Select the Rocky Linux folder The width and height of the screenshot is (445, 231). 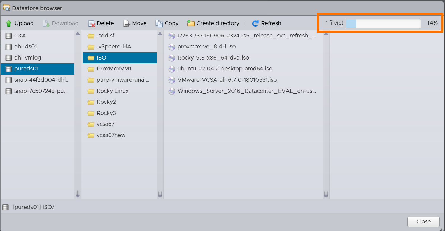(112, 91)
